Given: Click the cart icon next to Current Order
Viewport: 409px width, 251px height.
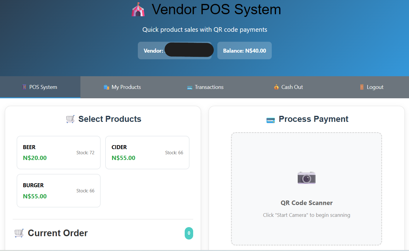Looking at the screenshot, I should [19, 233].
